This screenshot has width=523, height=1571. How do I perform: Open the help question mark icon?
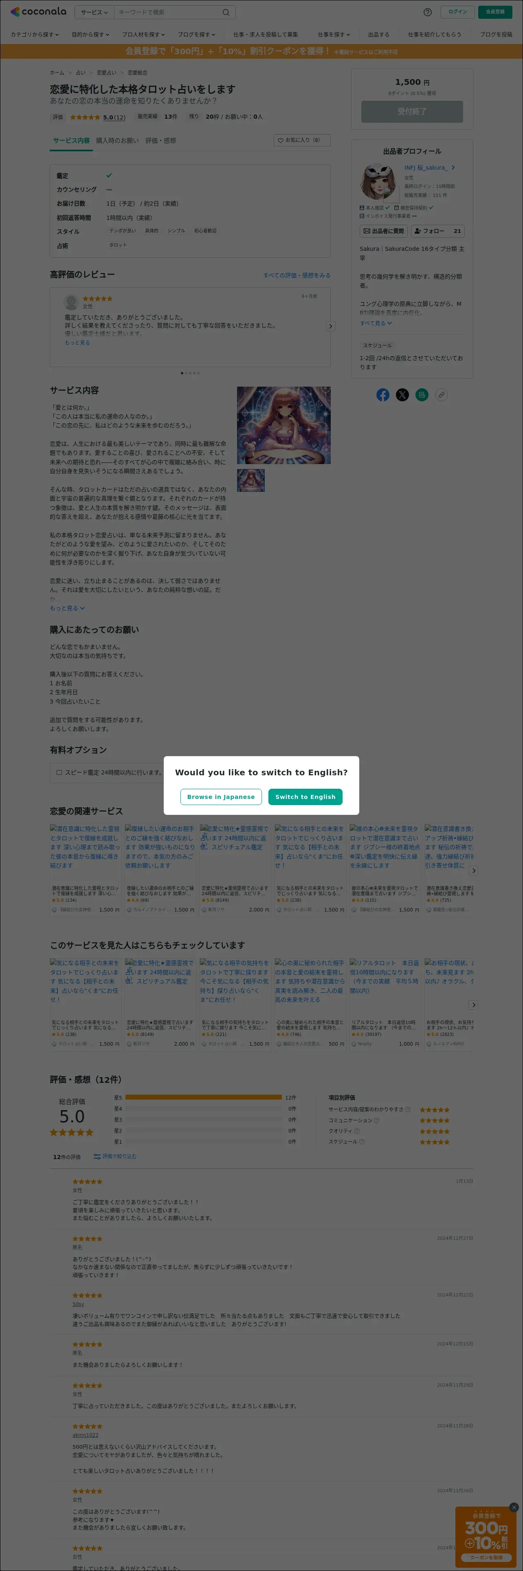point(427,12)
